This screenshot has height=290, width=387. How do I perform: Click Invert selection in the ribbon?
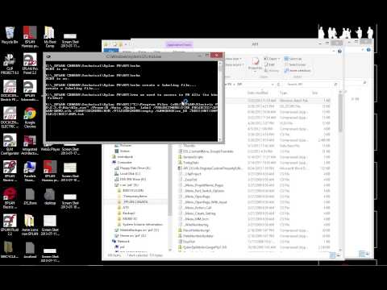pos(298,71)
